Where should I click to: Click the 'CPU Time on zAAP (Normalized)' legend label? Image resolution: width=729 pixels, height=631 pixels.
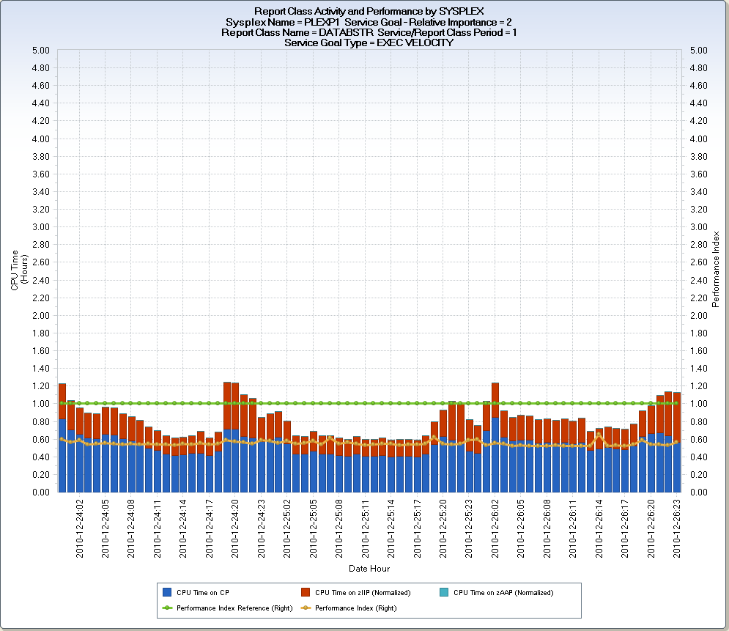point(503,592)
